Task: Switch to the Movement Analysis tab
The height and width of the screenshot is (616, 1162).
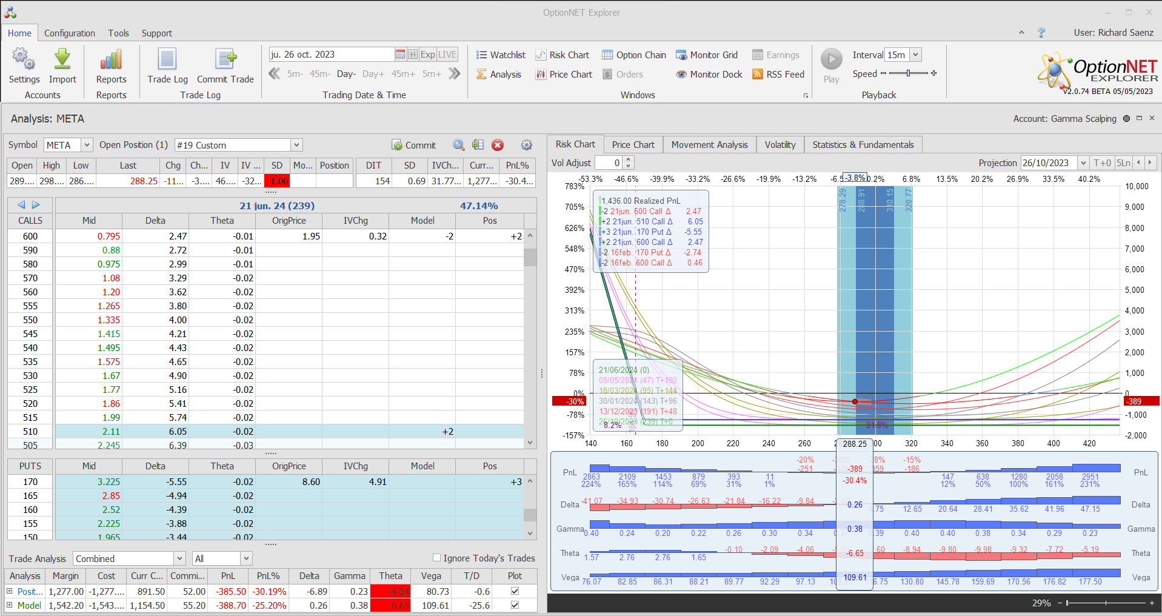Action: (x=709, y=144)
